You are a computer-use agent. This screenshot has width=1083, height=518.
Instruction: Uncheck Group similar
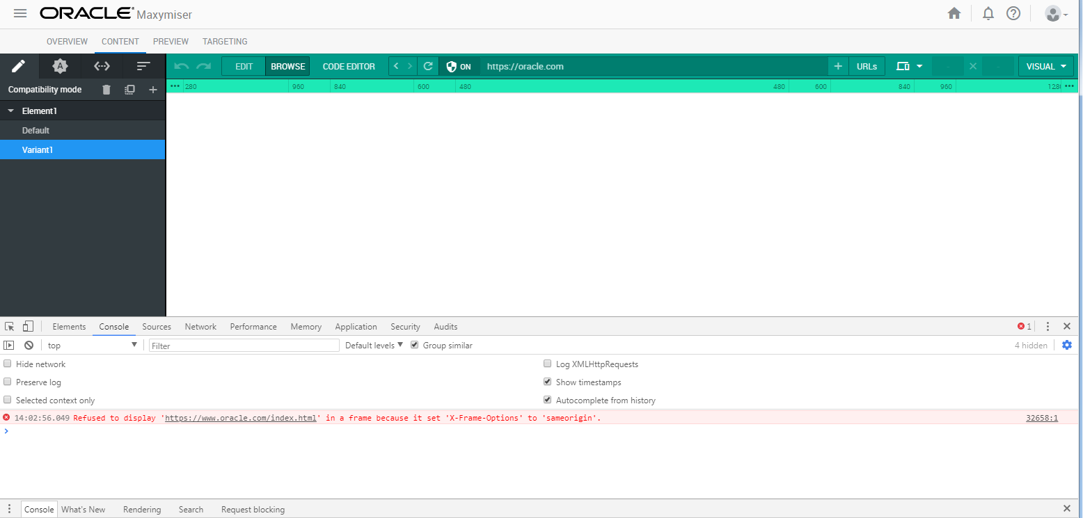pyautogui.click(x=415, y=345)
